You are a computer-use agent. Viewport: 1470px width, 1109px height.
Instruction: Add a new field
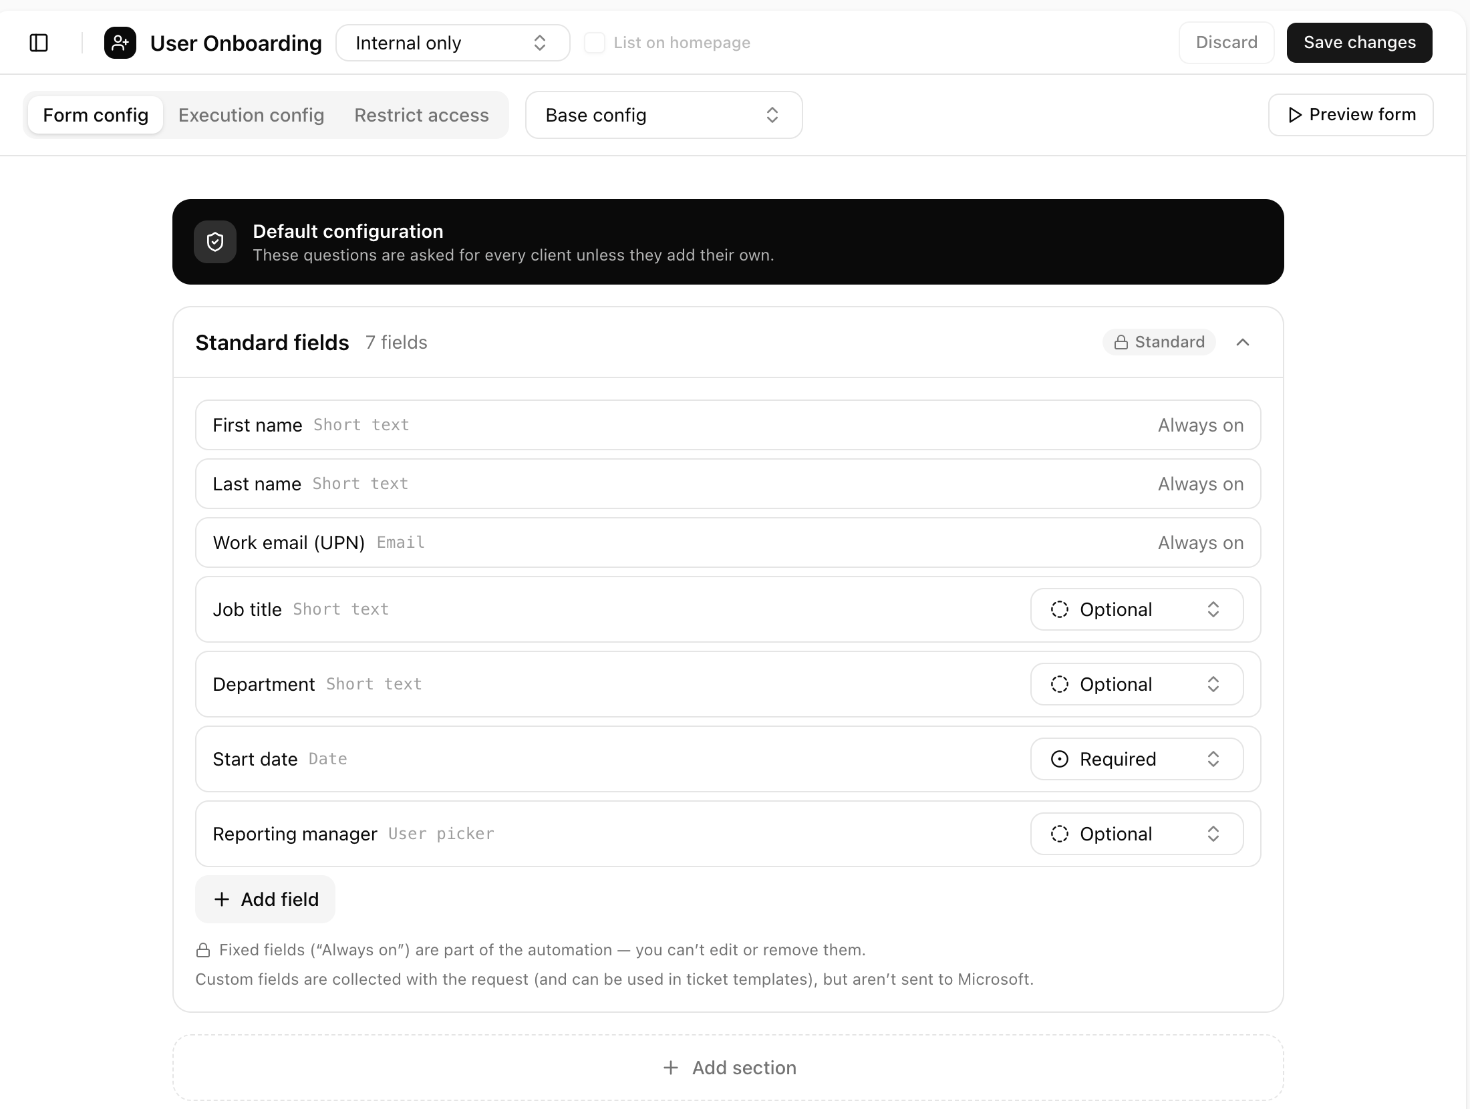[x=265, y=899]
